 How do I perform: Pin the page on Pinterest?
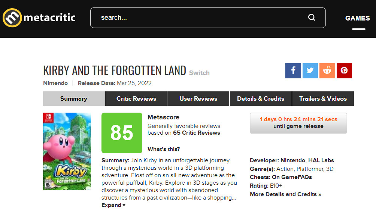344,71
